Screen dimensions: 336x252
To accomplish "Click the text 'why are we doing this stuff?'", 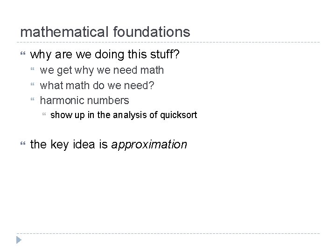I will (105, 55).
